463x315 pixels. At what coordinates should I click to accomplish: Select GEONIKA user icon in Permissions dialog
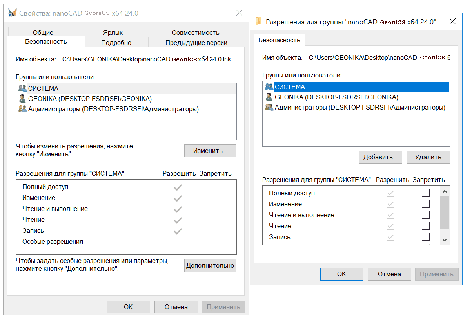pyautogui.click(x=269, y=97)
